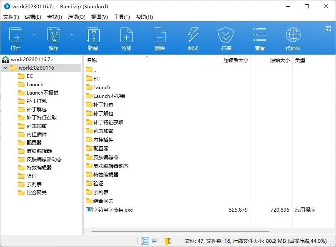This screenshot has width=336, height=247.
Task: Select 列表加密 in file list
Action: (x=100, y=131)
